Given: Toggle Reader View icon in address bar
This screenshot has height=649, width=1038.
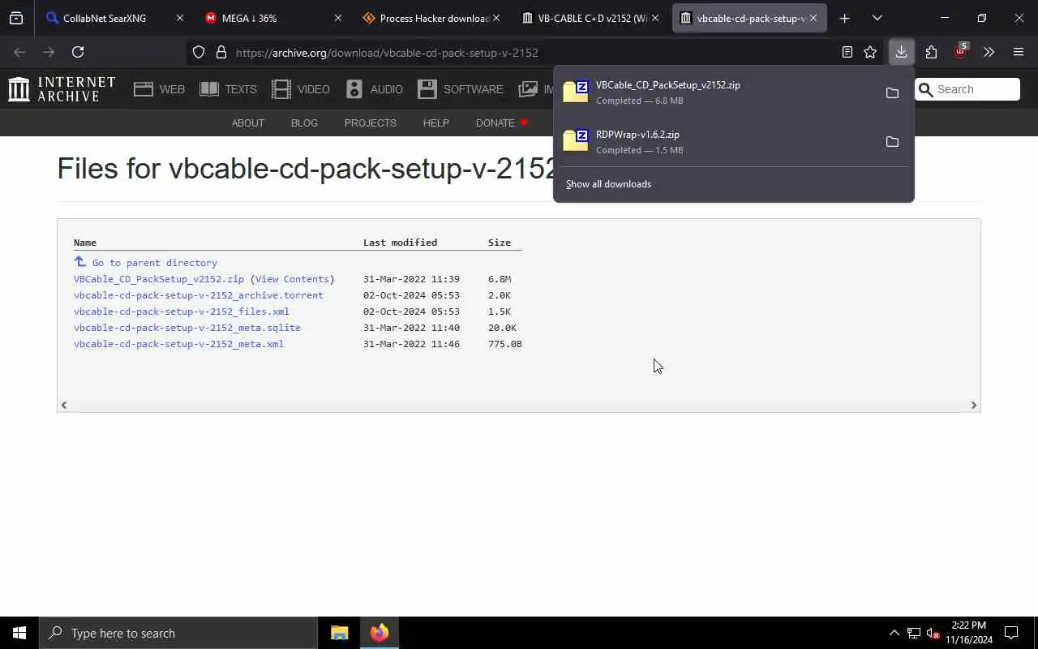Looking at the screenshot, I should pos(847,52).
